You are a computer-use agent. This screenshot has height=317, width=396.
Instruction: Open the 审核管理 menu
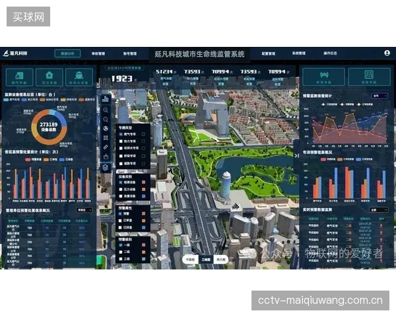click(98, 53)
